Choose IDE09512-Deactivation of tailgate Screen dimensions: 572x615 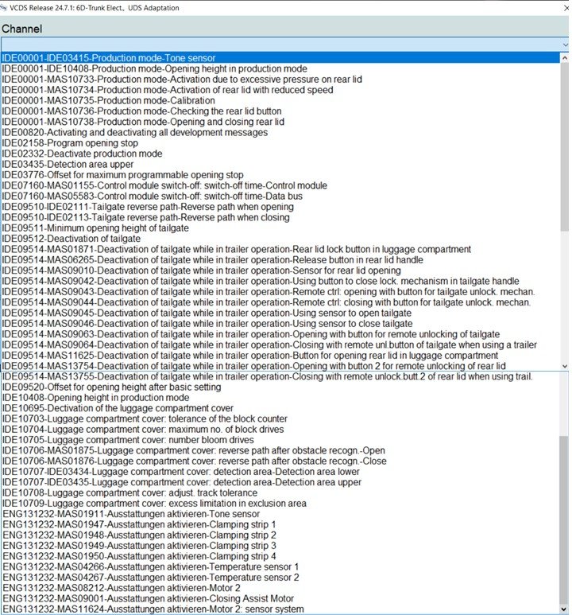pyautogui.click(x=78, y=239)
